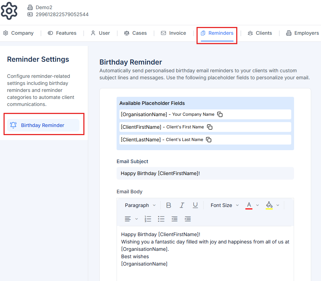Apply font color using the A icon

click(x=249, y=205)
